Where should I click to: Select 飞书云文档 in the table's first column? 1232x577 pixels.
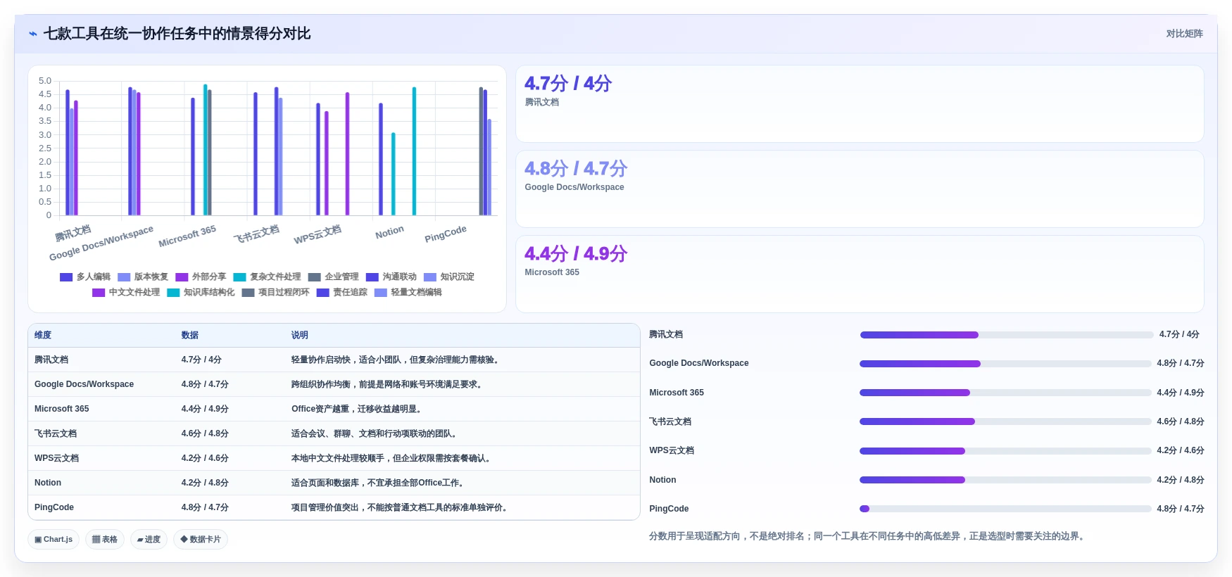[x=56, y=434]
